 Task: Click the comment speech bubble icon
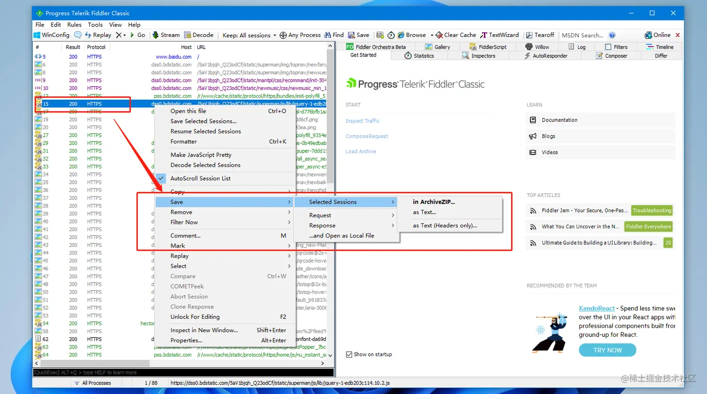(78, 35)
